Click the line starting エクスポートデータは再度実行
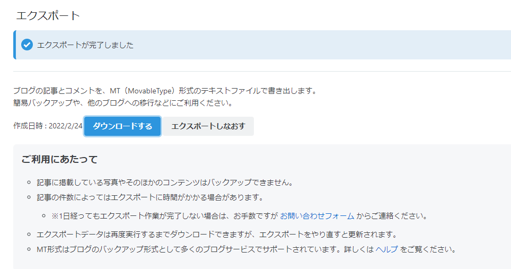The width and height of the screenshot is (511, 269). pyautogui.click(x=217, y=235)
